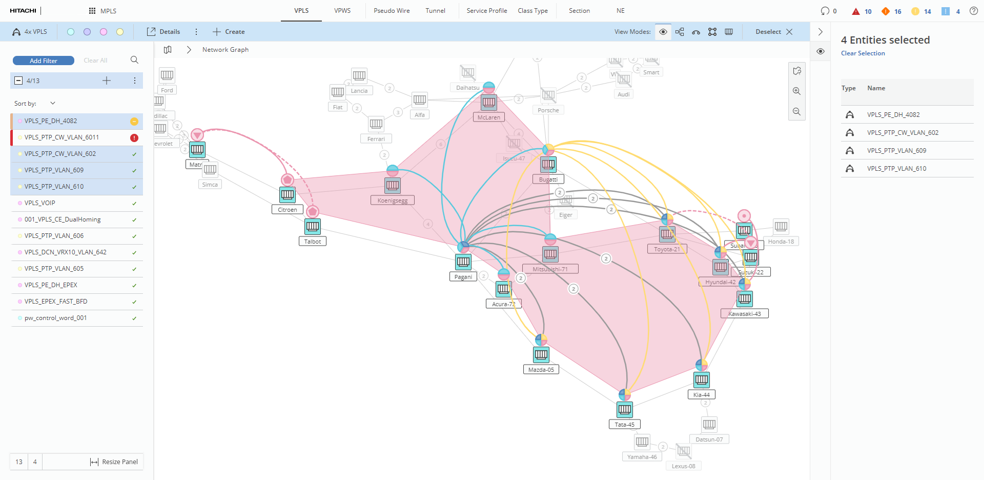Pick the purple color swatch in toolbar
The image size is (984, 480).
click(x=87, y=32)
